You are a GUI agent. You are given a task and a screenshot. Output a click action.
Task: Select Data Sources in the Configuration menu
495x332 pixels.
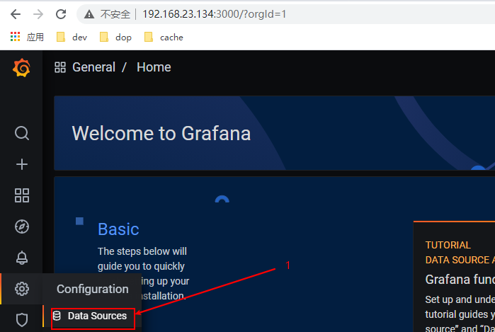pyautogui.click(x=93, y=316)
